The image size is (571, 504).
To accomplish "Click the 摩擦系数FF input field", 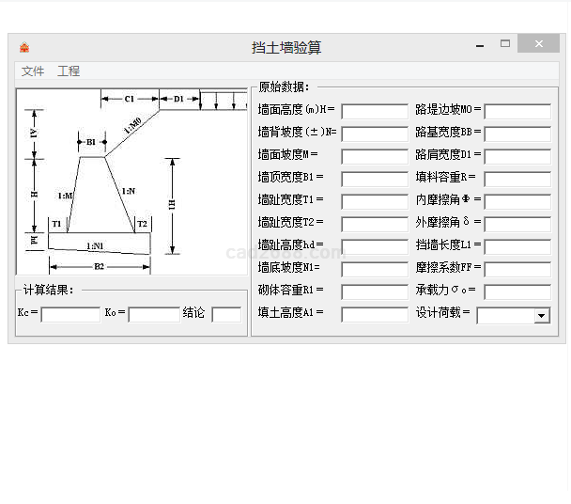I will (517, 270).
